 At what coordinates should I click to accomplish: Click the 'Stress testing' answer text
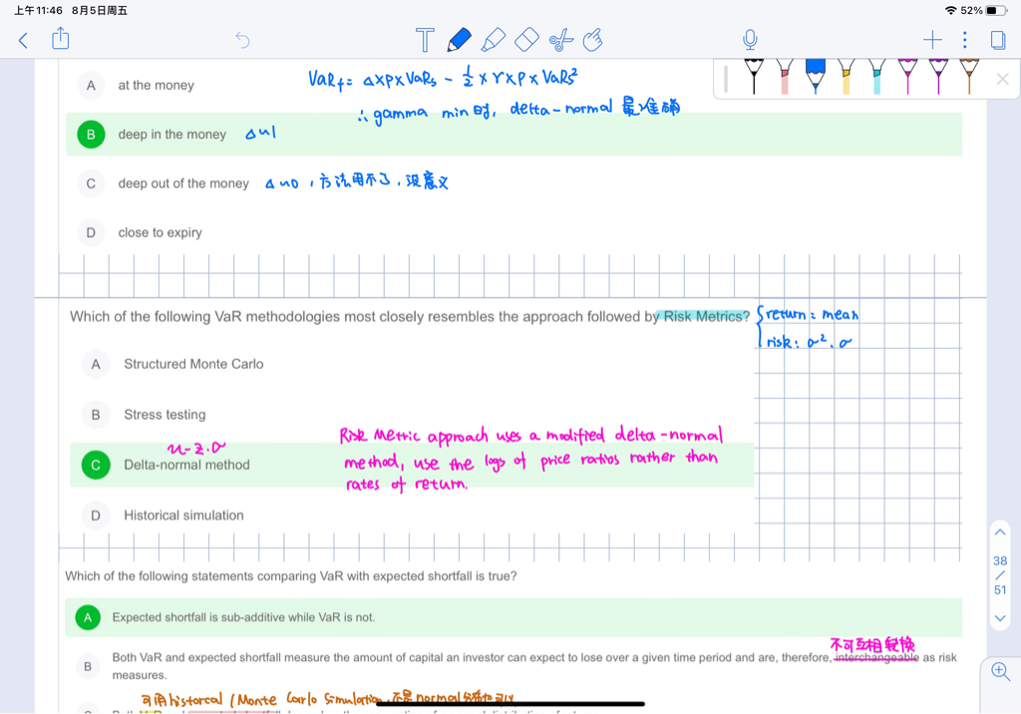point(165,415)
